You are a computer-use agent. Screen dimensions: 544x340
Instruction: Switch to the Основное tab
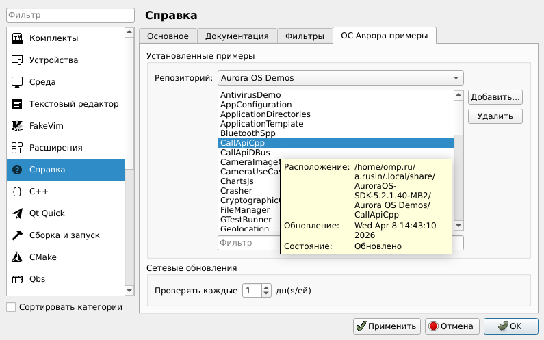click(168, 36)
